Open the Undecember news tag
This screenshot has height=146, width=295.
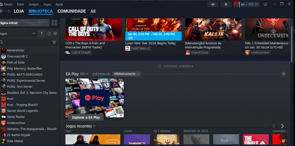[x=258, y=52]
